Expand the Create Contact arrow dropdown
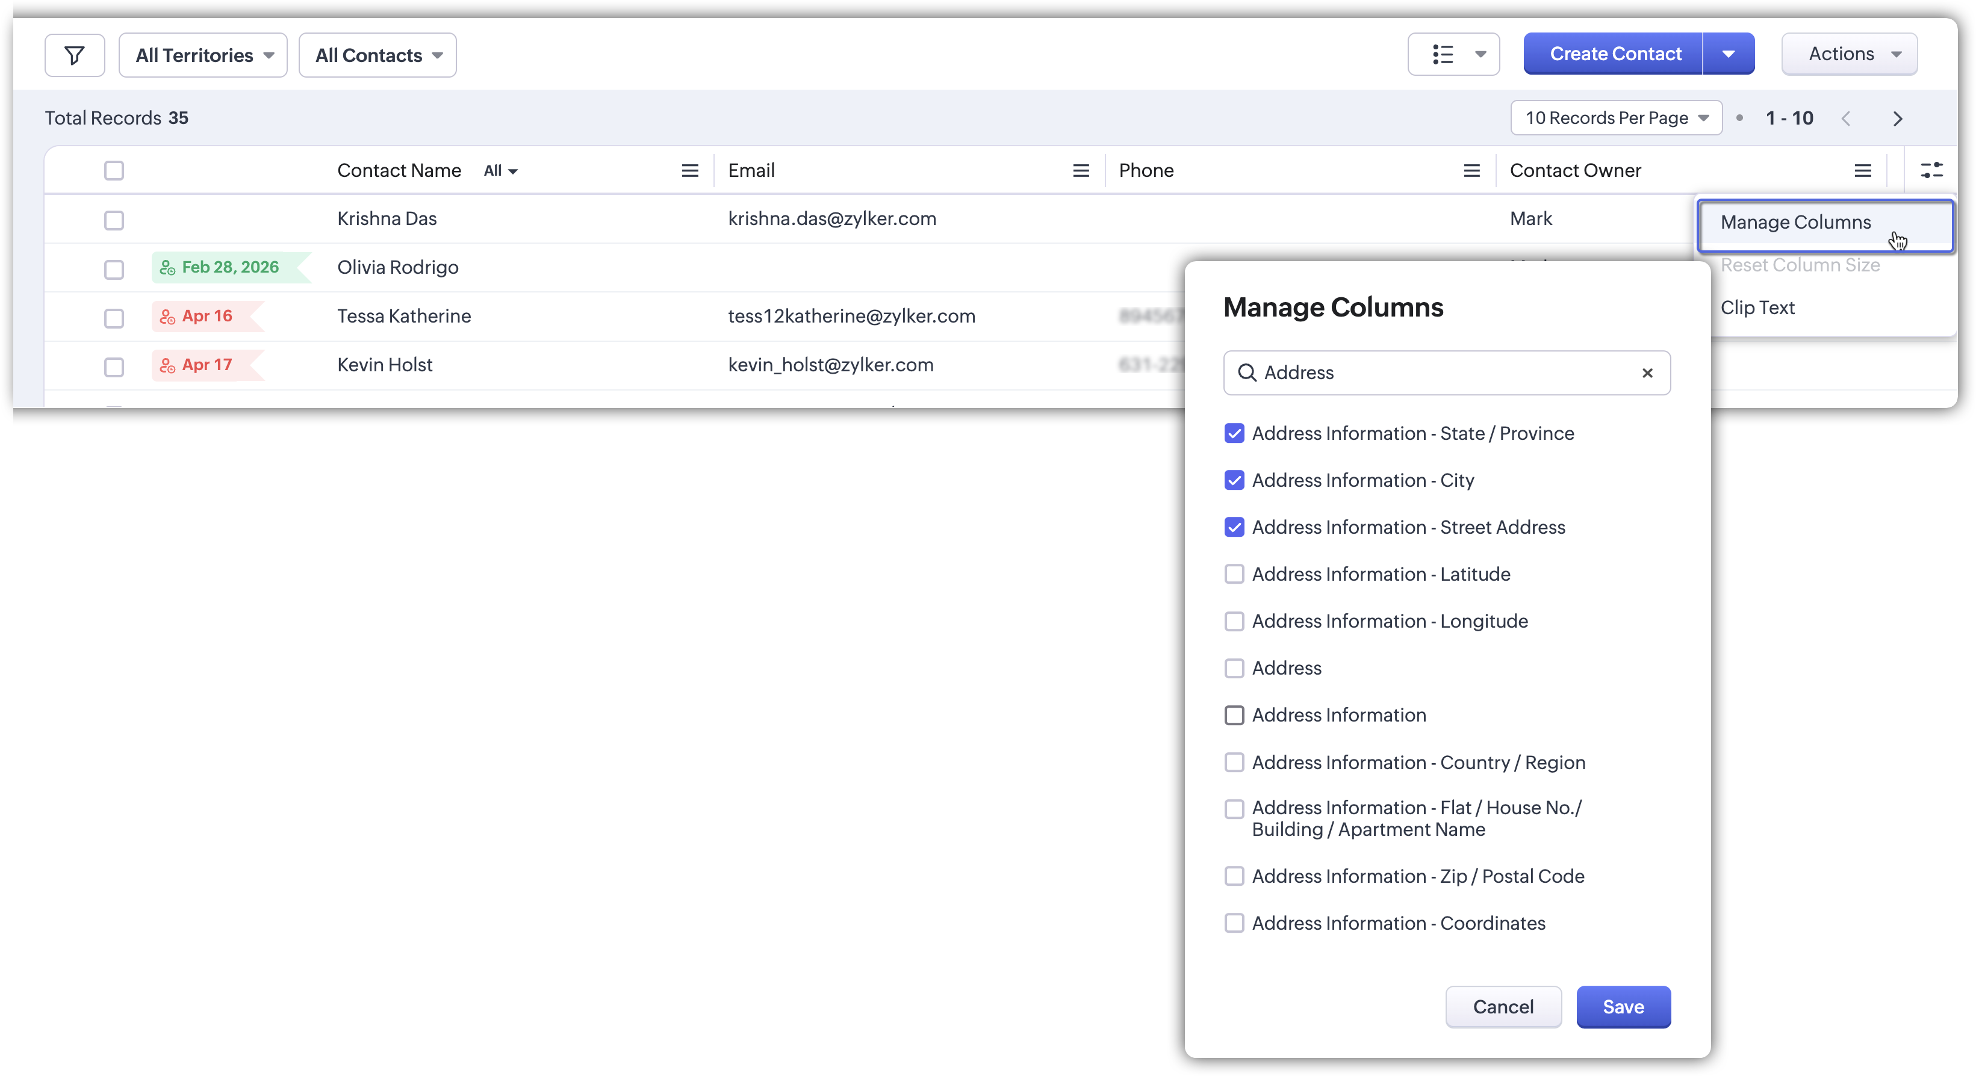The width and height of the screenshot is (1976, 1076). tap(1728, 54)
